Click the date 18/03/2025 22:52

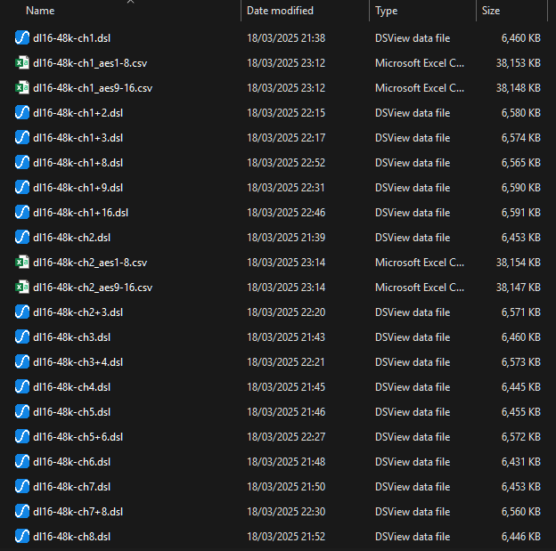pos(286,163)
